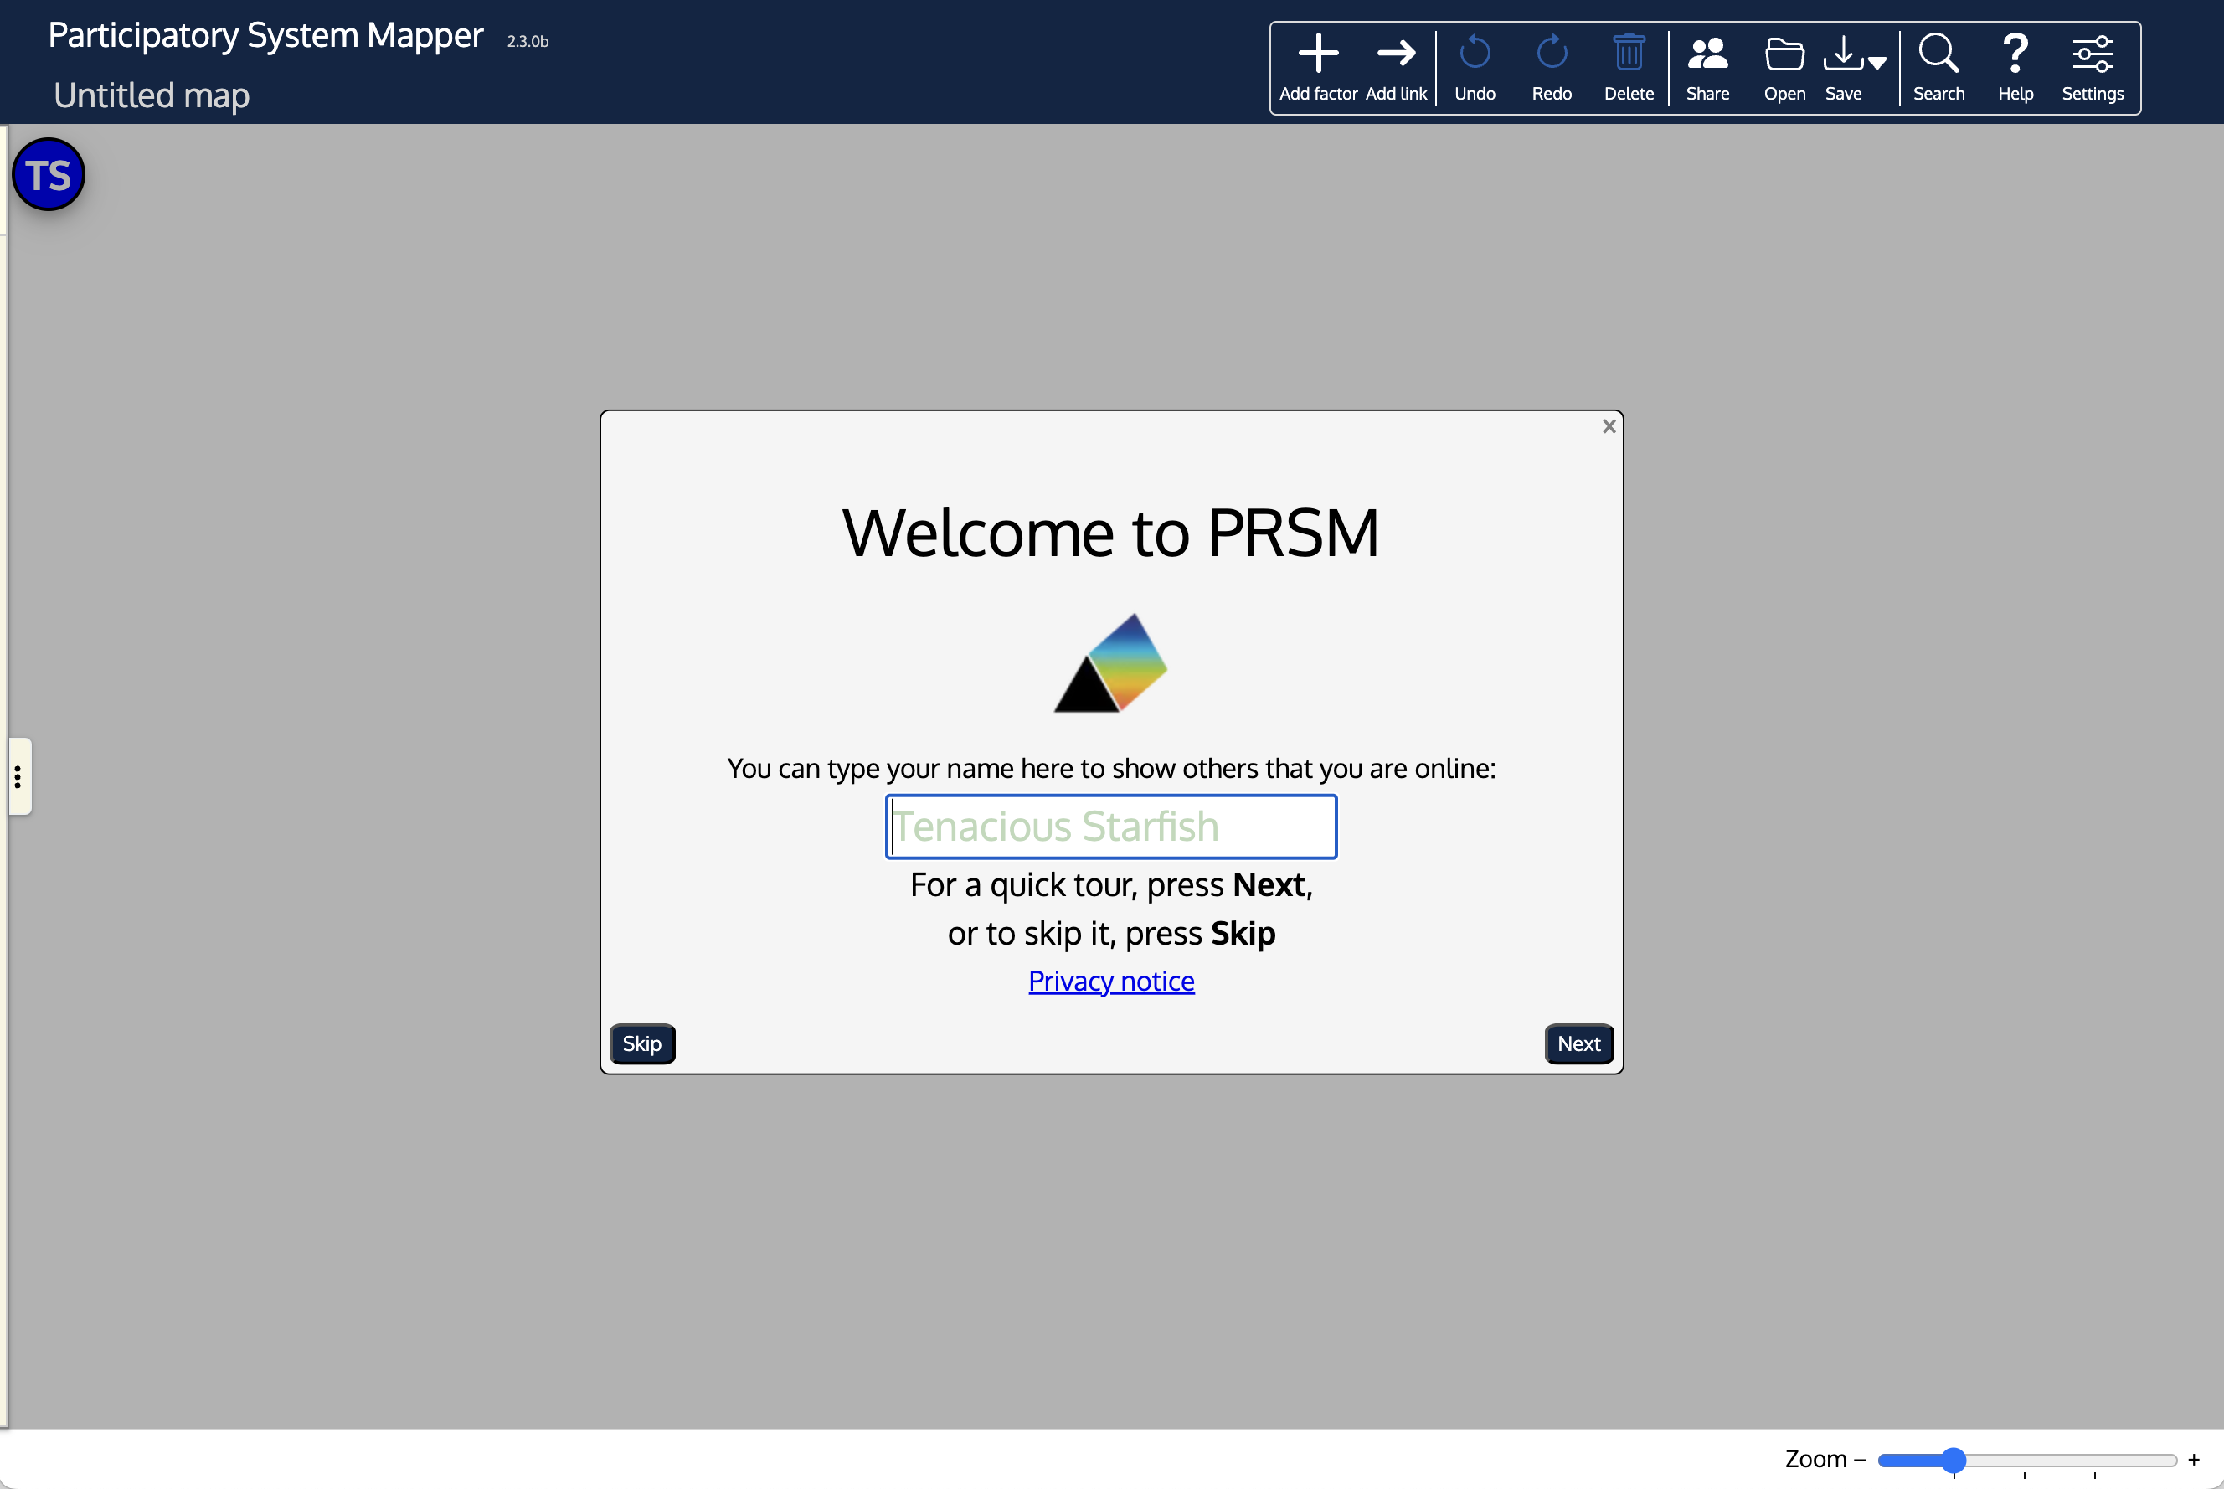Click the TS user avatar
The image size is (2224, 1489).
pyautogui.click(x=49, y=175)
